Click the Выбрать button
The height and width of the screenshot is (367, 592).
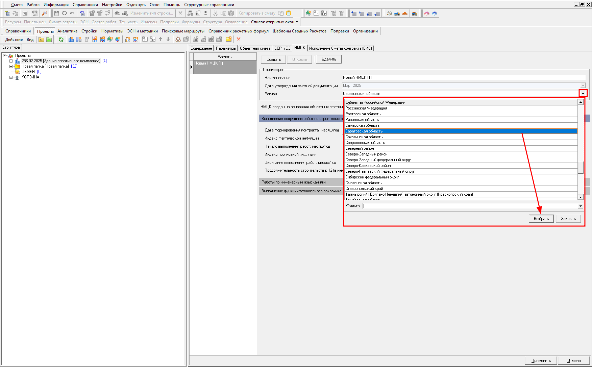tap(541, 219)
